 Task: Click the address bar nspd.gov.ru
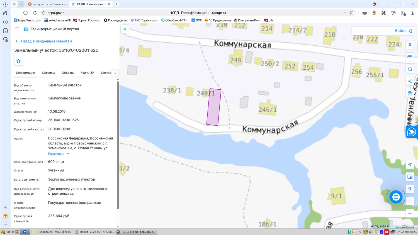coord(57,13)
